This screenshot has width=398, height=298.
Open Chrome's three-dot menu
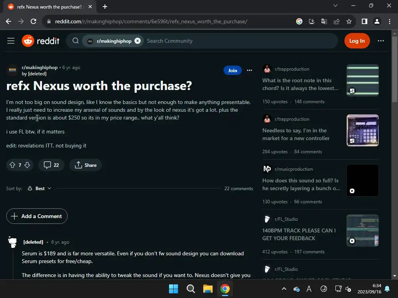(389, 22)
